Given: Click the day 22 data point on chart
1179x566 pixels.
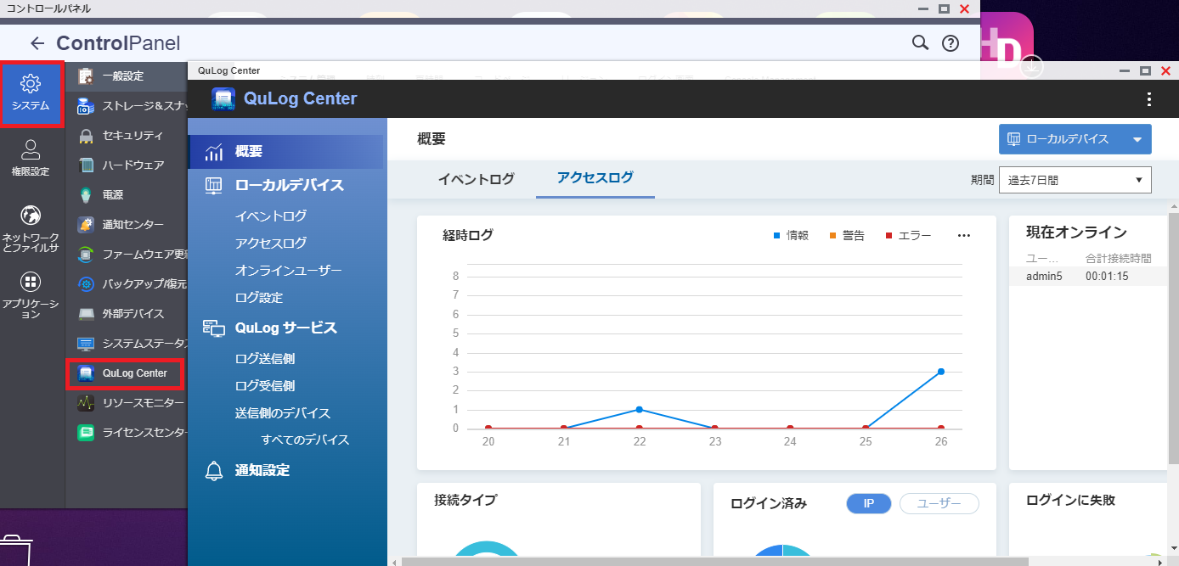Looking at the screenshot, I should 639,410.
